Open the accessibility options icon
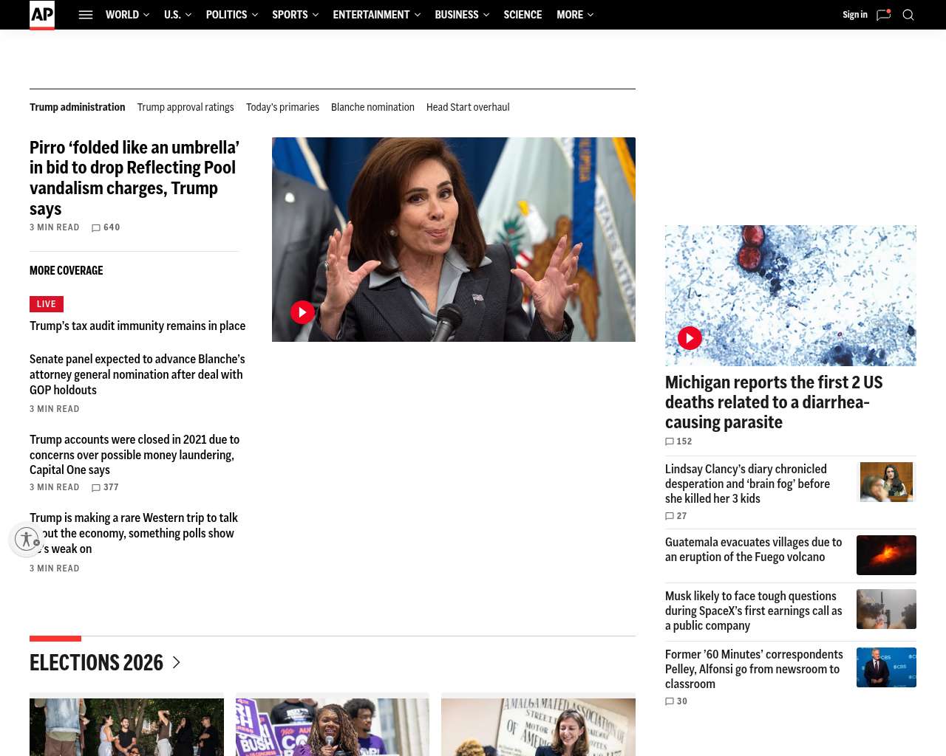Screen dimensions: 946x756 (x=27, y=539)
